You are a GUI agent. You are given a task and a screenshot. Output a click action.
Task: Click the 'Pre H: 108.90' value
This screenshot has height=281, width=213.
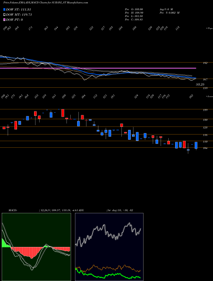134,13
